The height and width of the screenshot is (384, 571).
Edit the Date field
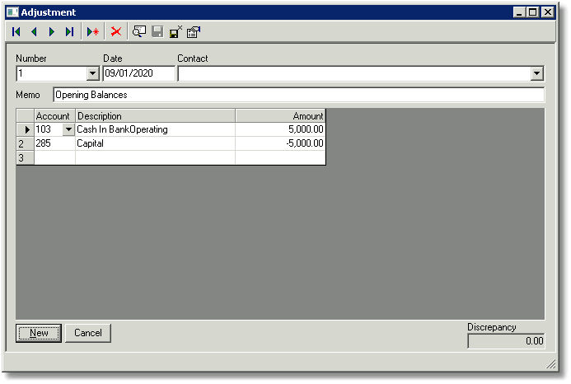(138, 73)
